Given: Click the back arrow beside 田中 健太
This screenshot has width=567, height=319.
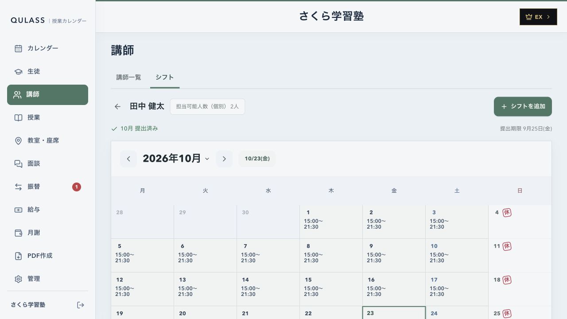Looking at the screenshot, I should pos(117,106).
